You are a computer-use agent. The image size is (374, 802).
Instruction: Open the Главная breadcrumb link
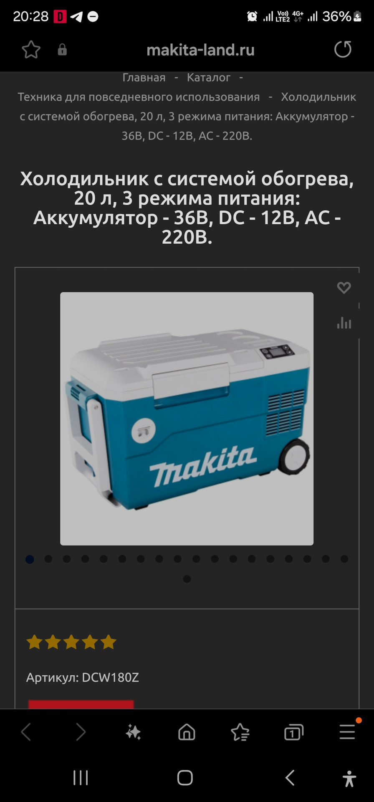[144, 77]
